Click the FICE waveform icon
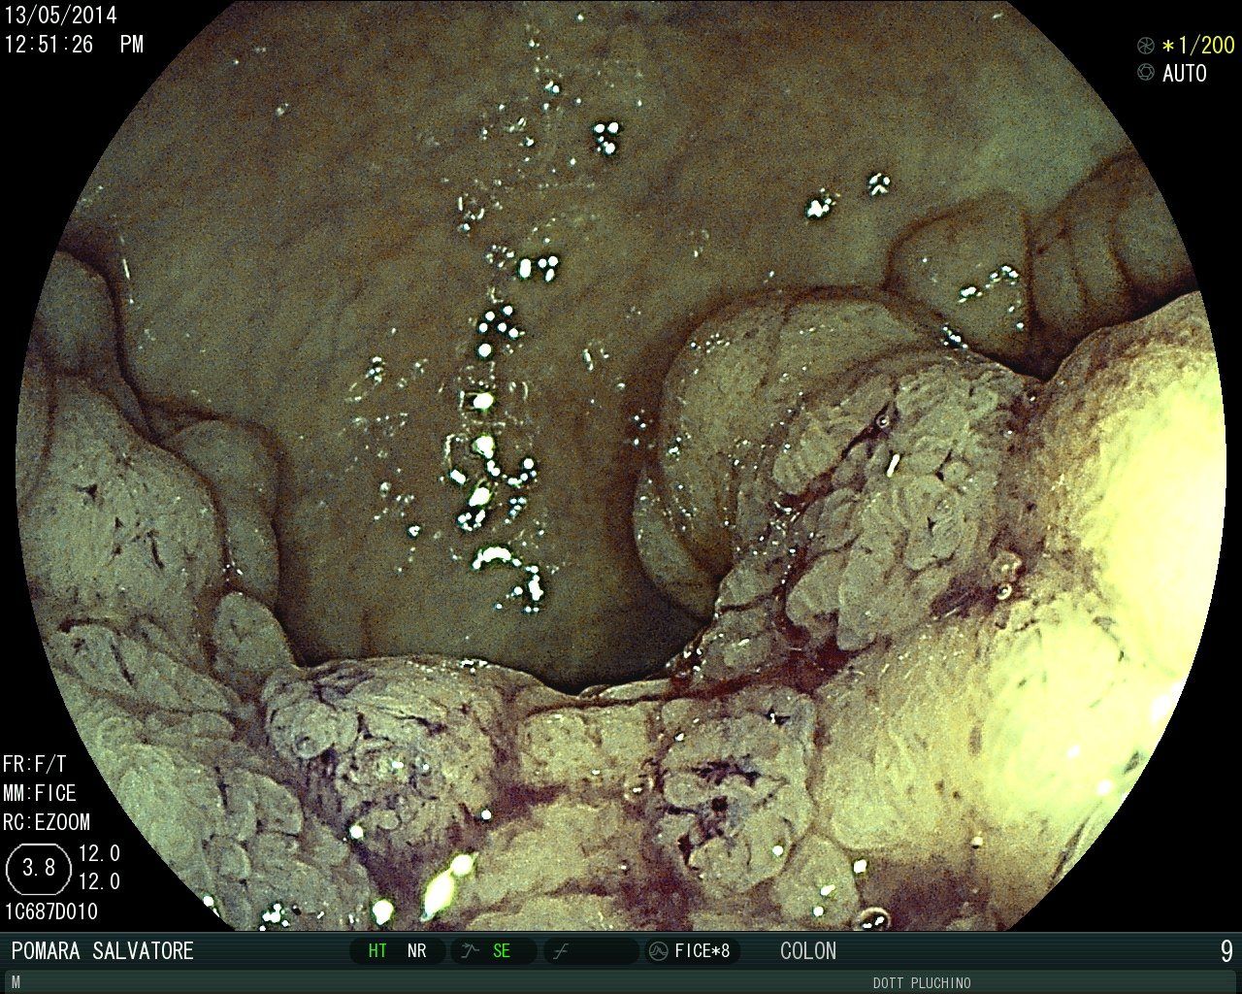The height and width of the screenshot is (994, 1242). (658, 951)
